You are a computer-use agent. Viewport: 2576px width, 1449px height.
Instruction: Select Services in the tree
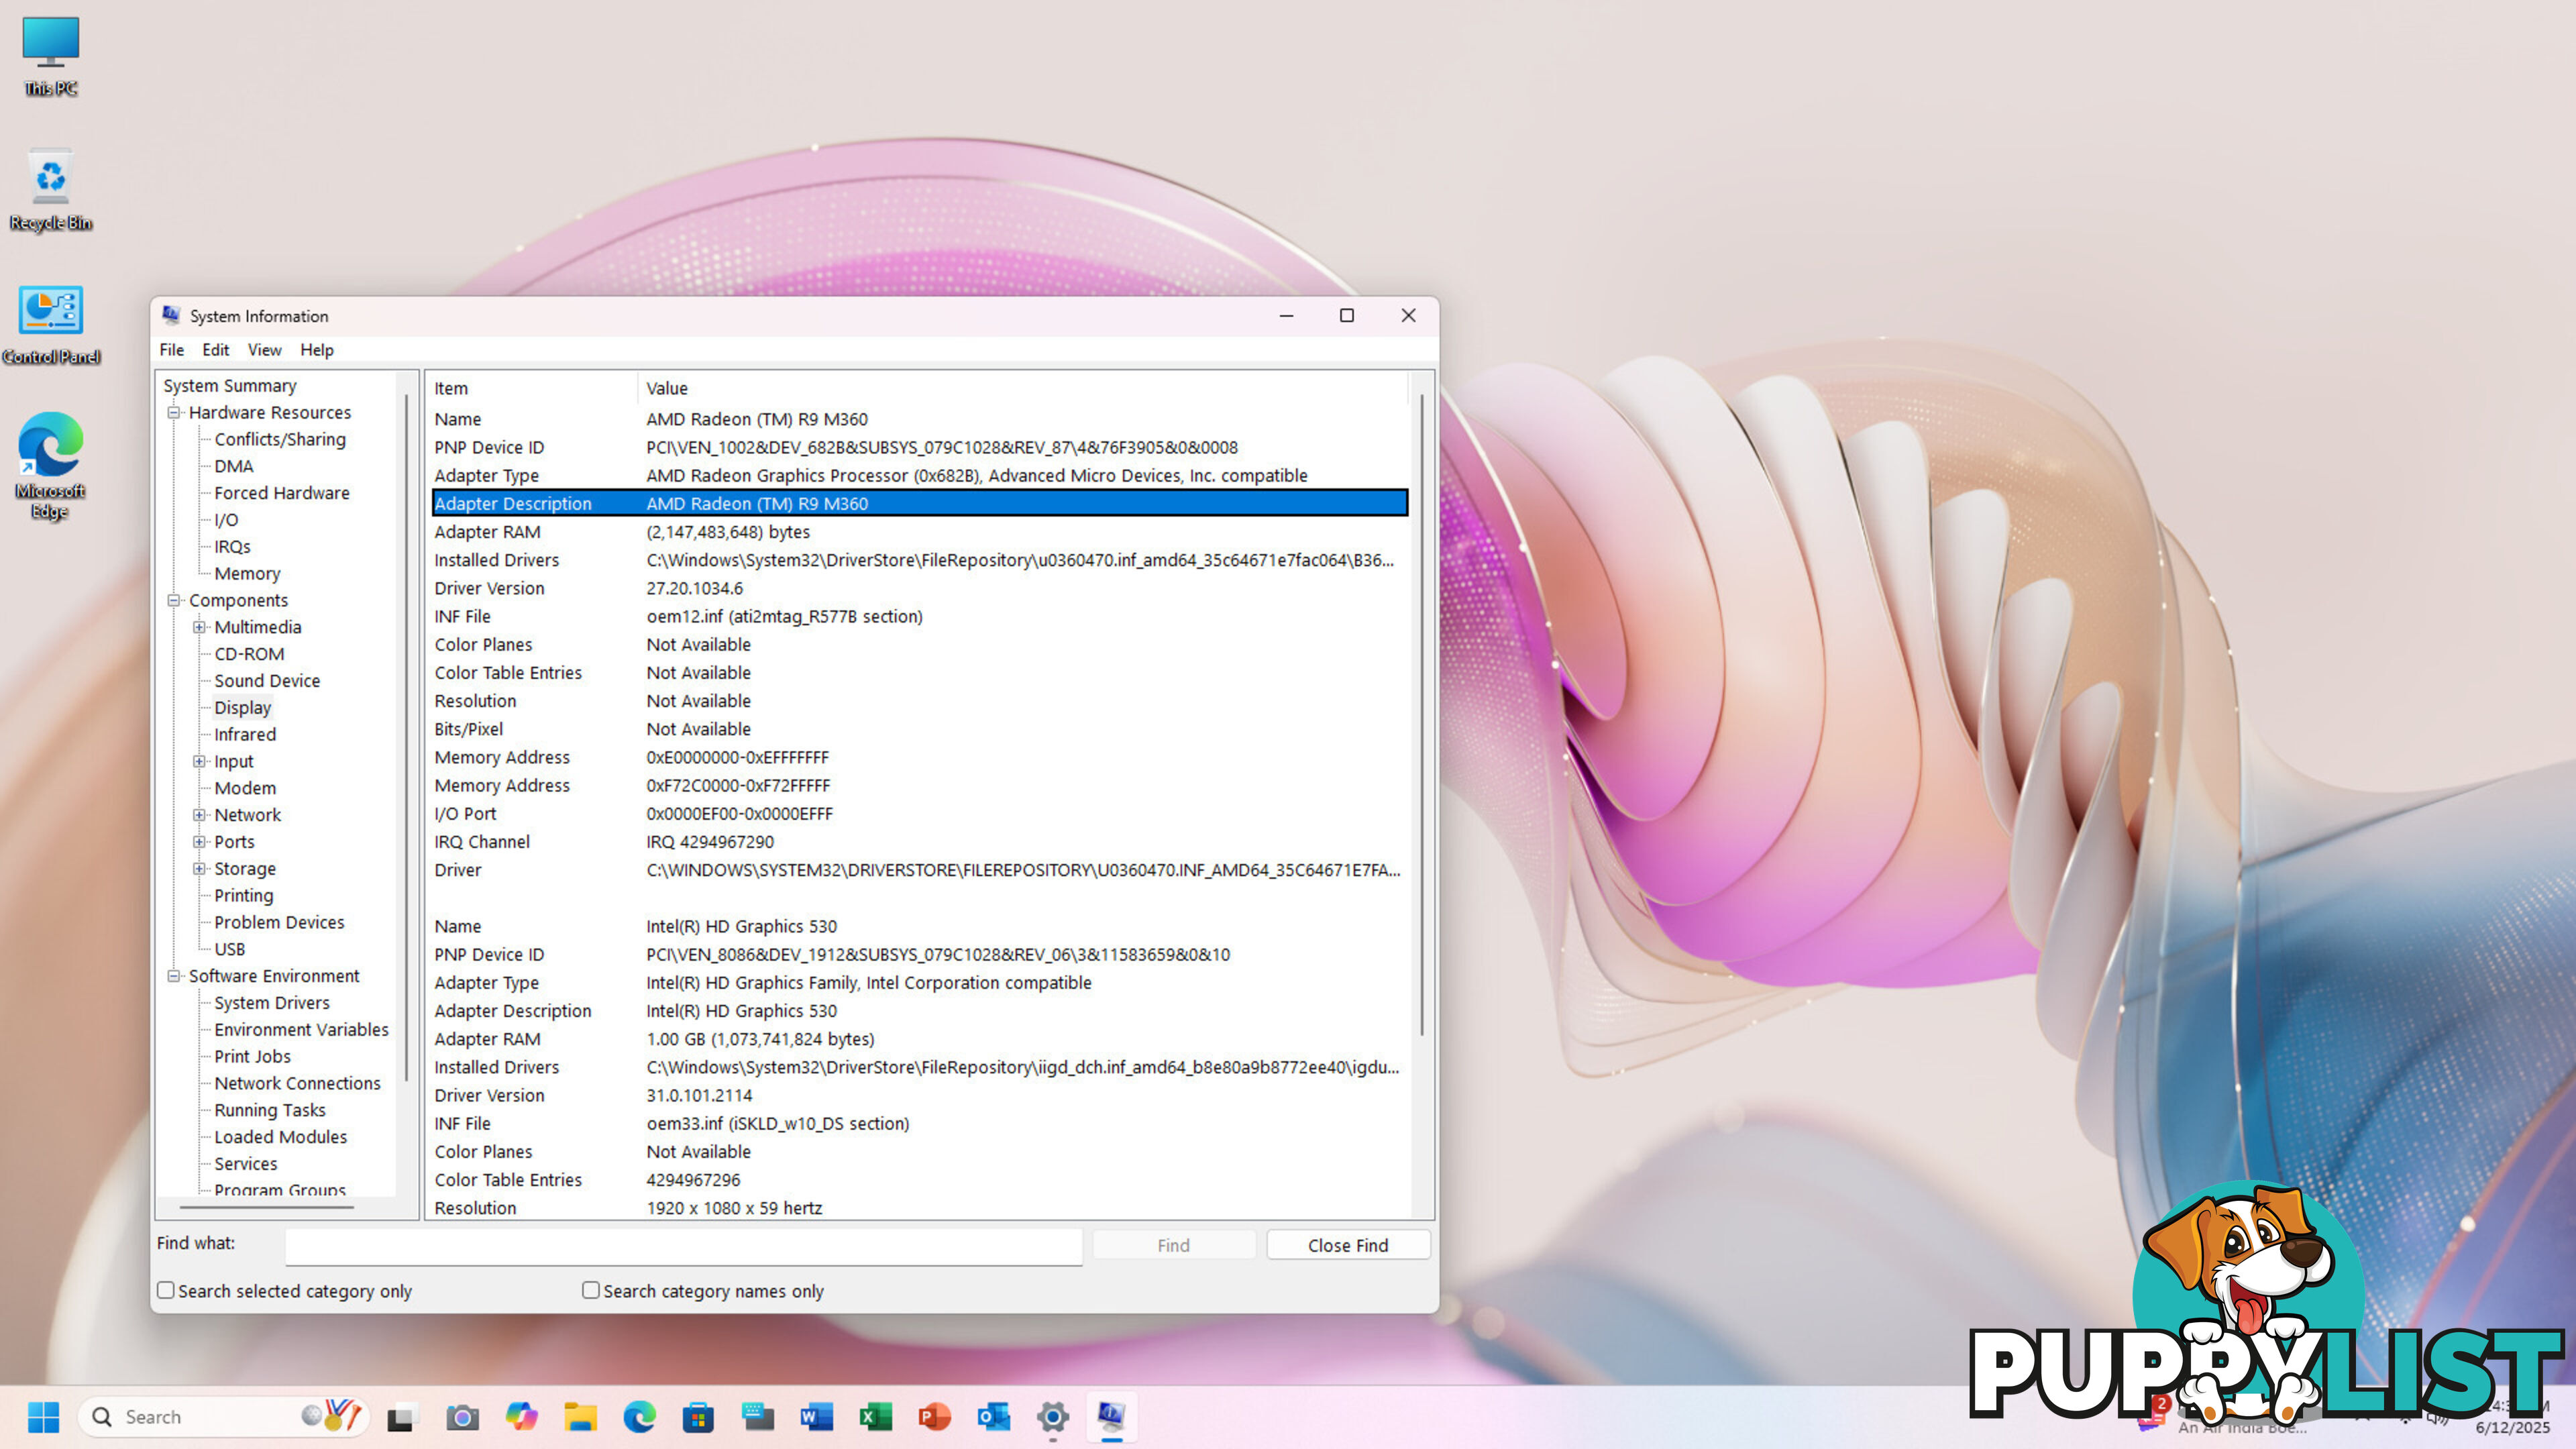[x=246, y=1164]
